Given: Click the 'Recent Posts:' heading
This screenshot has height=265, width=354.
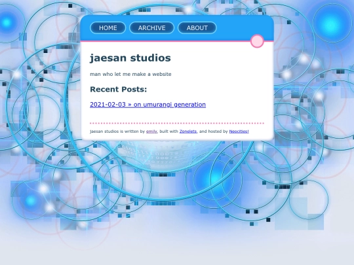Looking at the screenshot, I should 118,89.
